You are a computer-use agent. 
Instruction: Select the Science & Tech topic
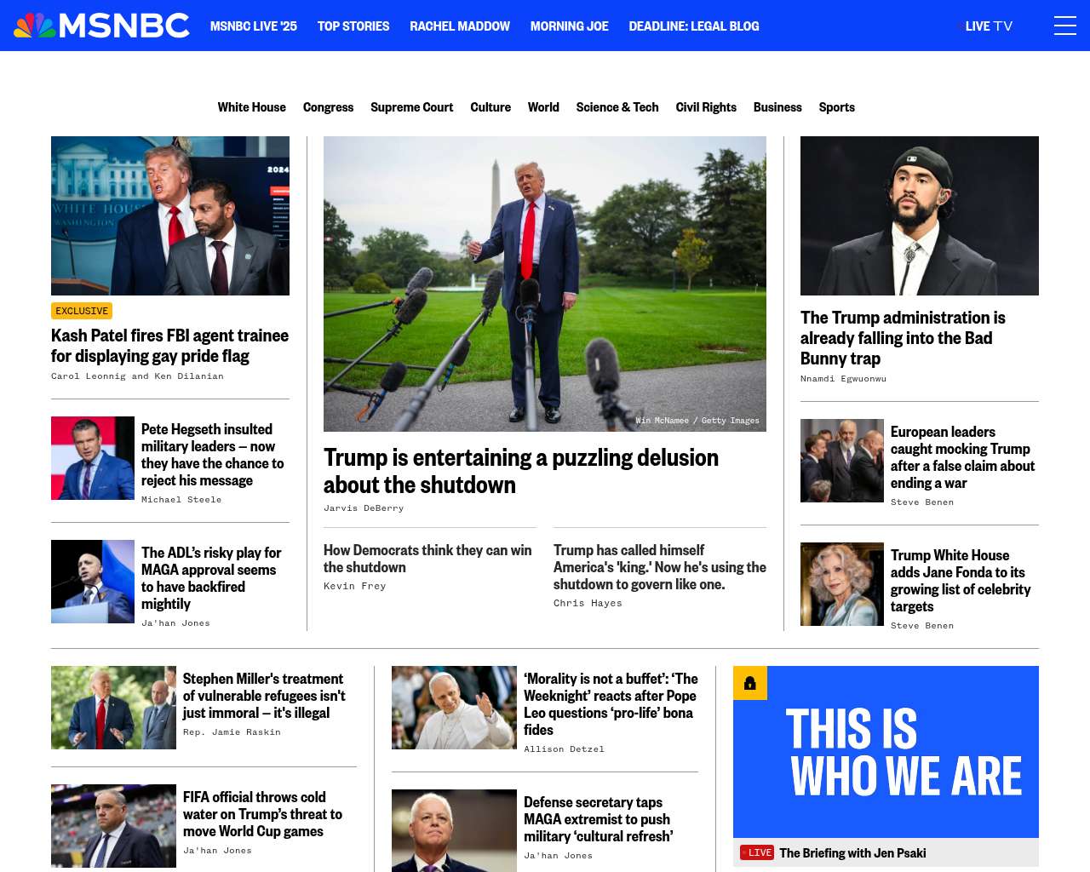pyautogui.click(x=617, y=107)
